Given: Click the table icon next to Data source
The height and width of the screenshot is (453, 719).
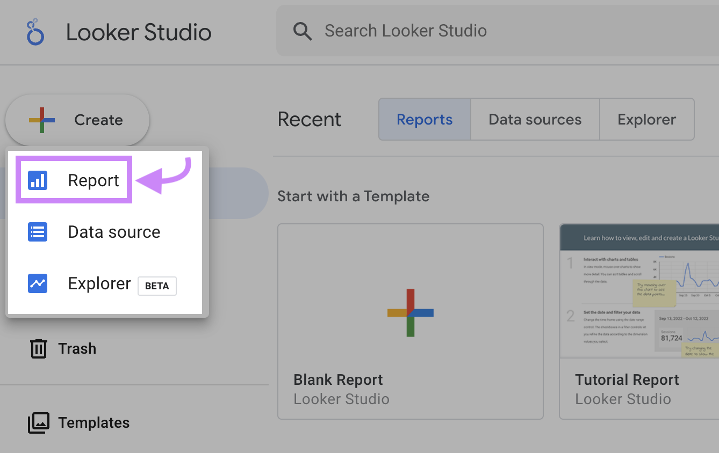Looking at the screenshot, I should click(x=37, y=231).
